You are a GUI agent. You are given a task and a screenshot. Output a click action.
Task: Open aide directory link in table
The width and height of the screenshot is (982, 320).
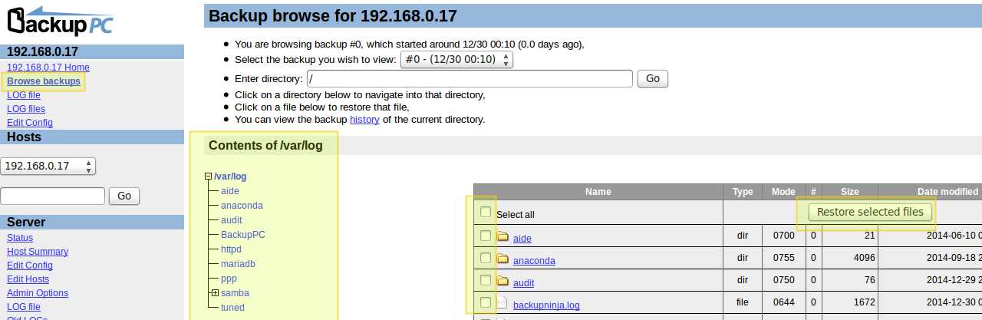(522, 239)
